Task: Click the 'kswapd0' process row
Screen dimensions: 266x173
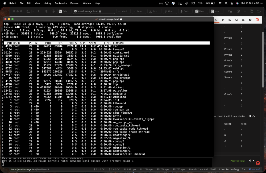Action: (107, 50)
